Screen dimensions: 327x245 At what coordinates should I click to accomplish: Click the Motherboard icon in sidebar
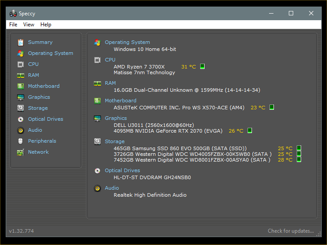pyautogui.click(x=21, y=86)
